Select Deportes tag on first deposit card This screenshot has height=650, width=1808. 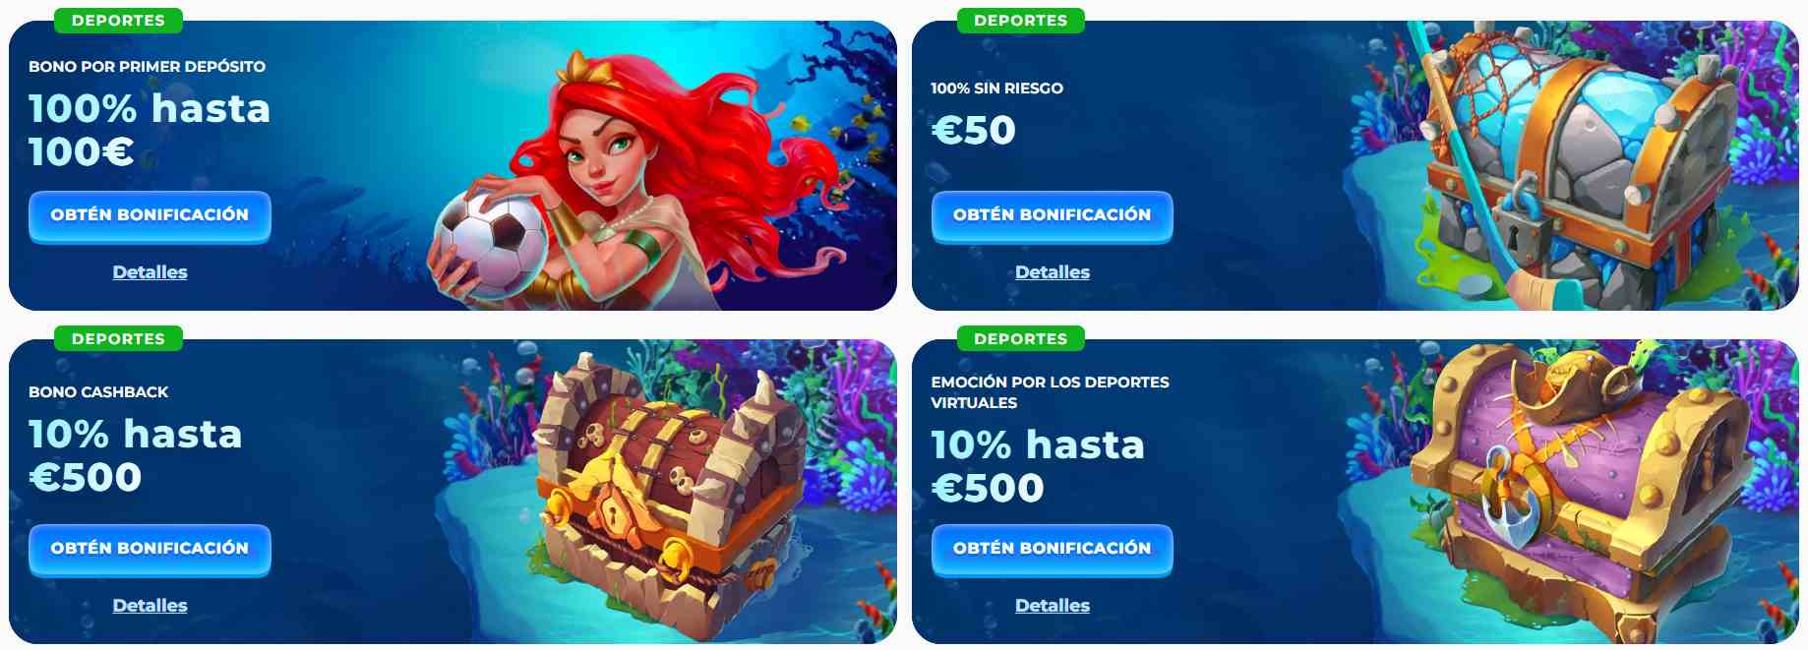[x=118, y=20]
